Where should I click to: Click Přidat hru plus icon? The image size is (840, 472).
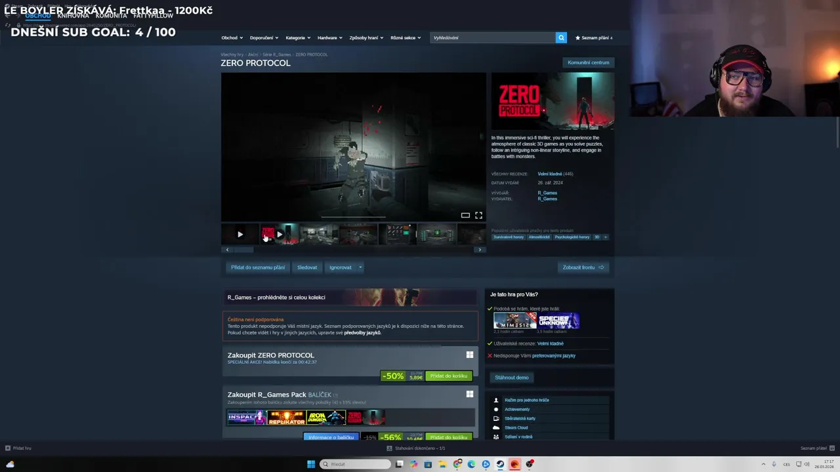[x=8, y=448]
